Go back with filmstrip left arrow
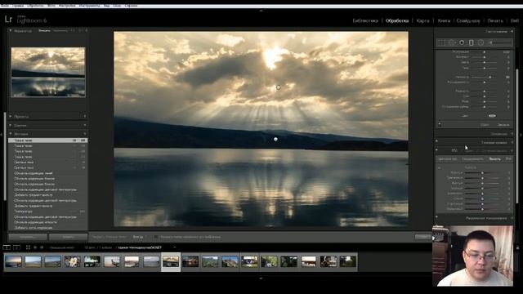The height and width of the screenshot is (294, 523). tap(35, 247)
